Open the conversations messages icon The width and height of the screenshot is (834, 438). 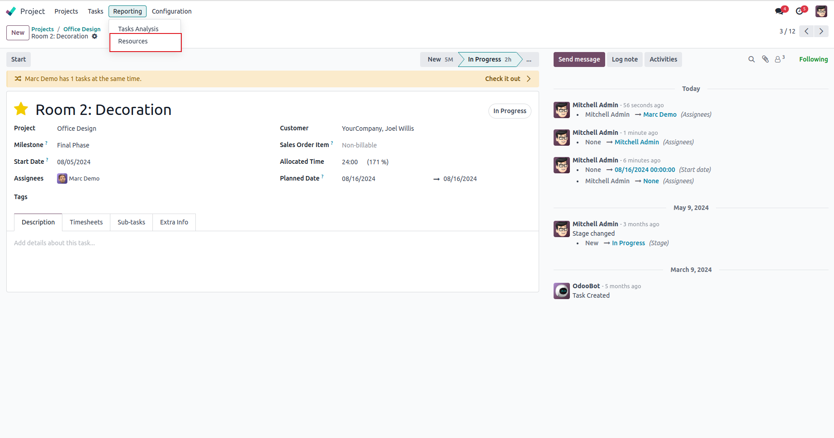(779, 11)
